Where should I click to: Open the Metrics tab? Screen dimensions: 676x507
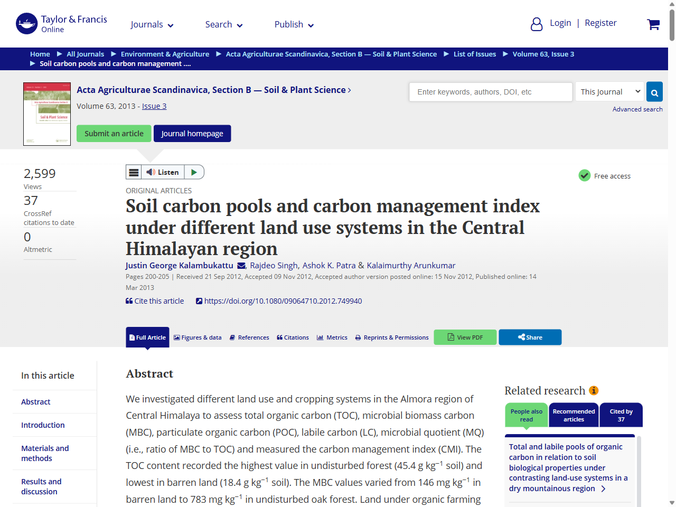332,337
